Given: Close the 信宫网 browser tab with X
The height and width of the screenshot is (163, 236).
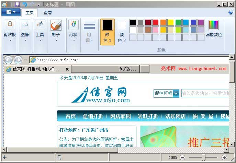Looking at the screenshot, I should tap(67, 69).
